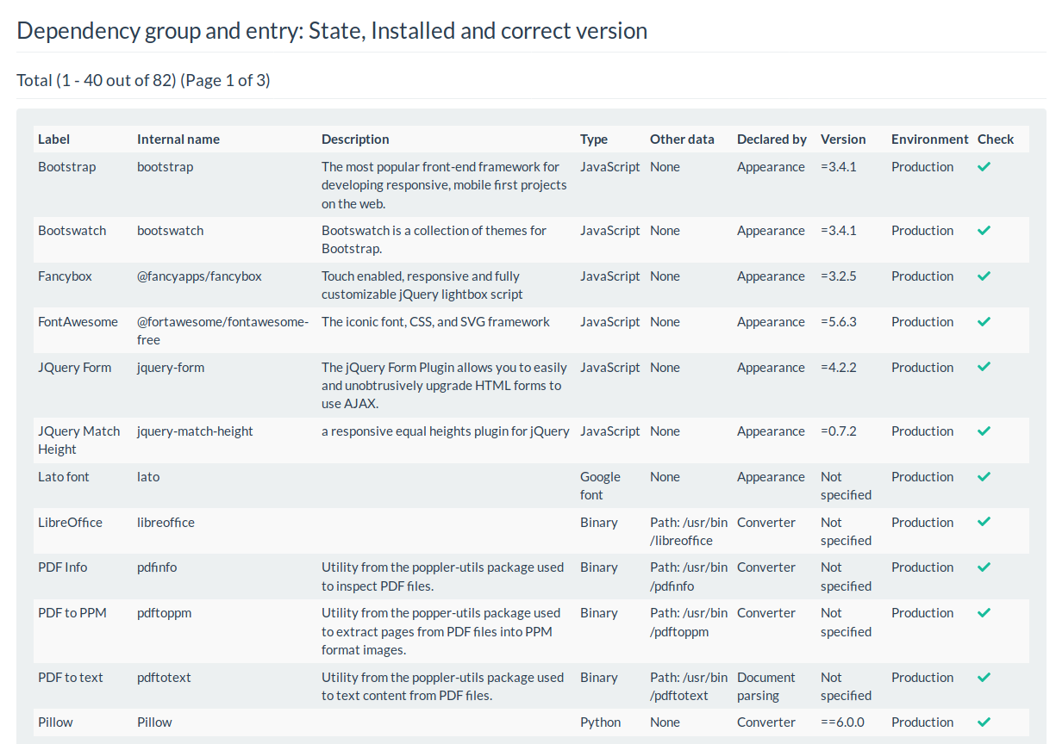Click the Bootswatch label cell
Screen dimensions: 1056x744
coord(72,231)
